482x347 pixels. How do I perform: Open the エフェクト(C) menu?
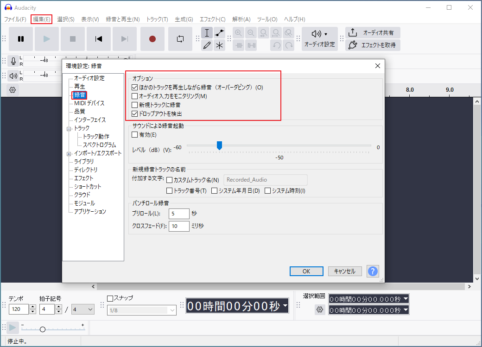point(212,19)
